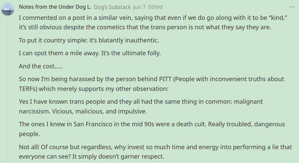This screenshot has width=299, height=163.
Task: Click the paragraph starting "So now I'm being harassed"
Action: [148, 84]
